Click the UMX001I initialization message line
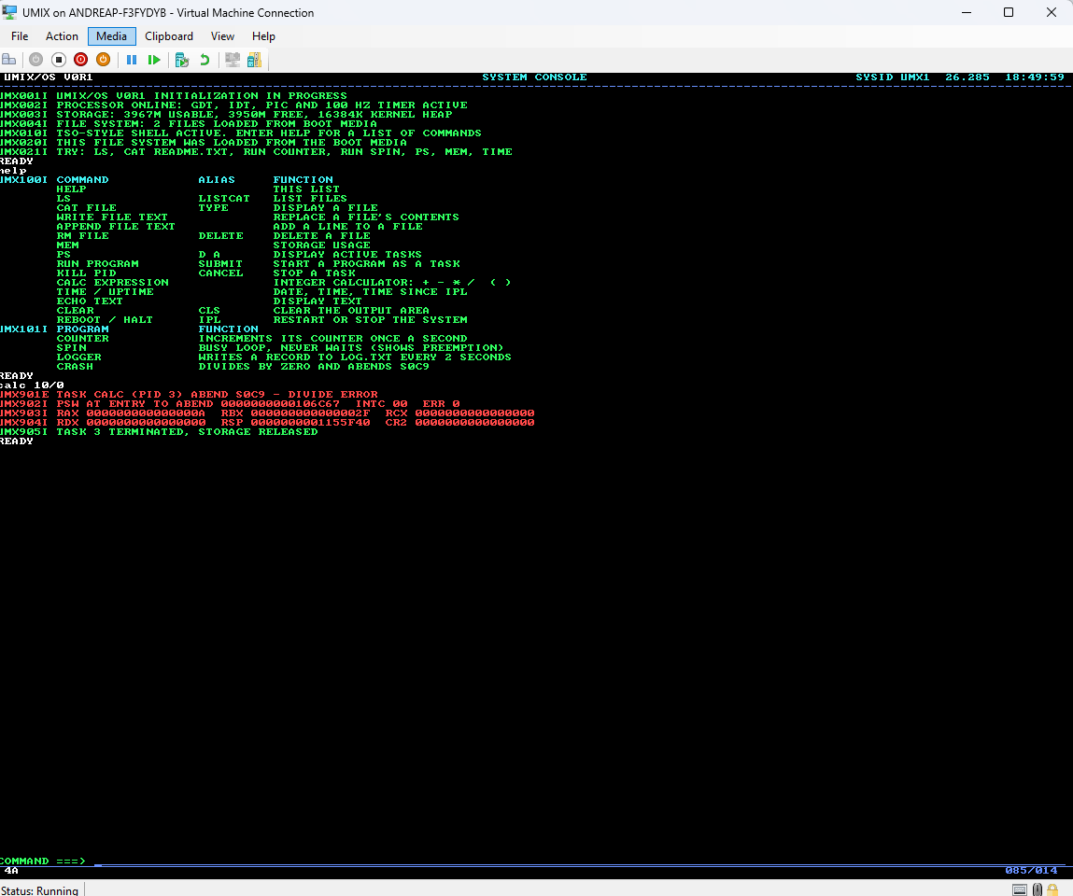Screen dimensions: 1073x896 174,96
